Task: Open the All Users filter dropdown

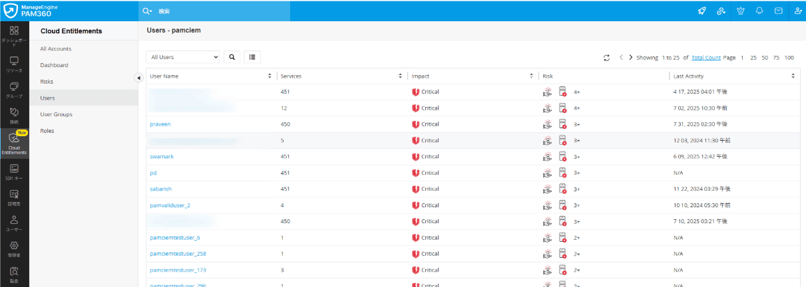Action: click(x=182, y=57)
